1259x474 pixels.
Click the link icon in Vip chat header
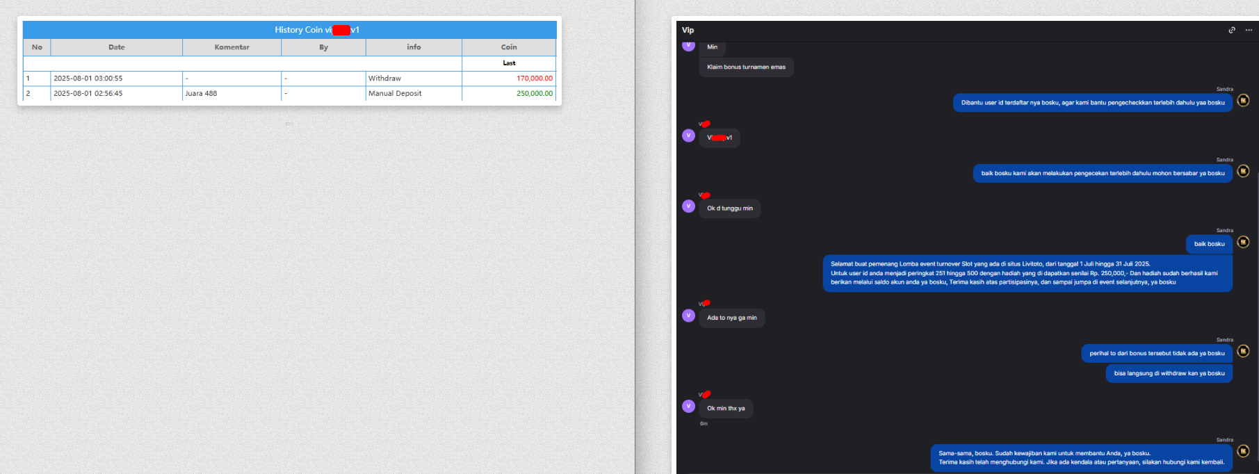tap(1232, 30)
